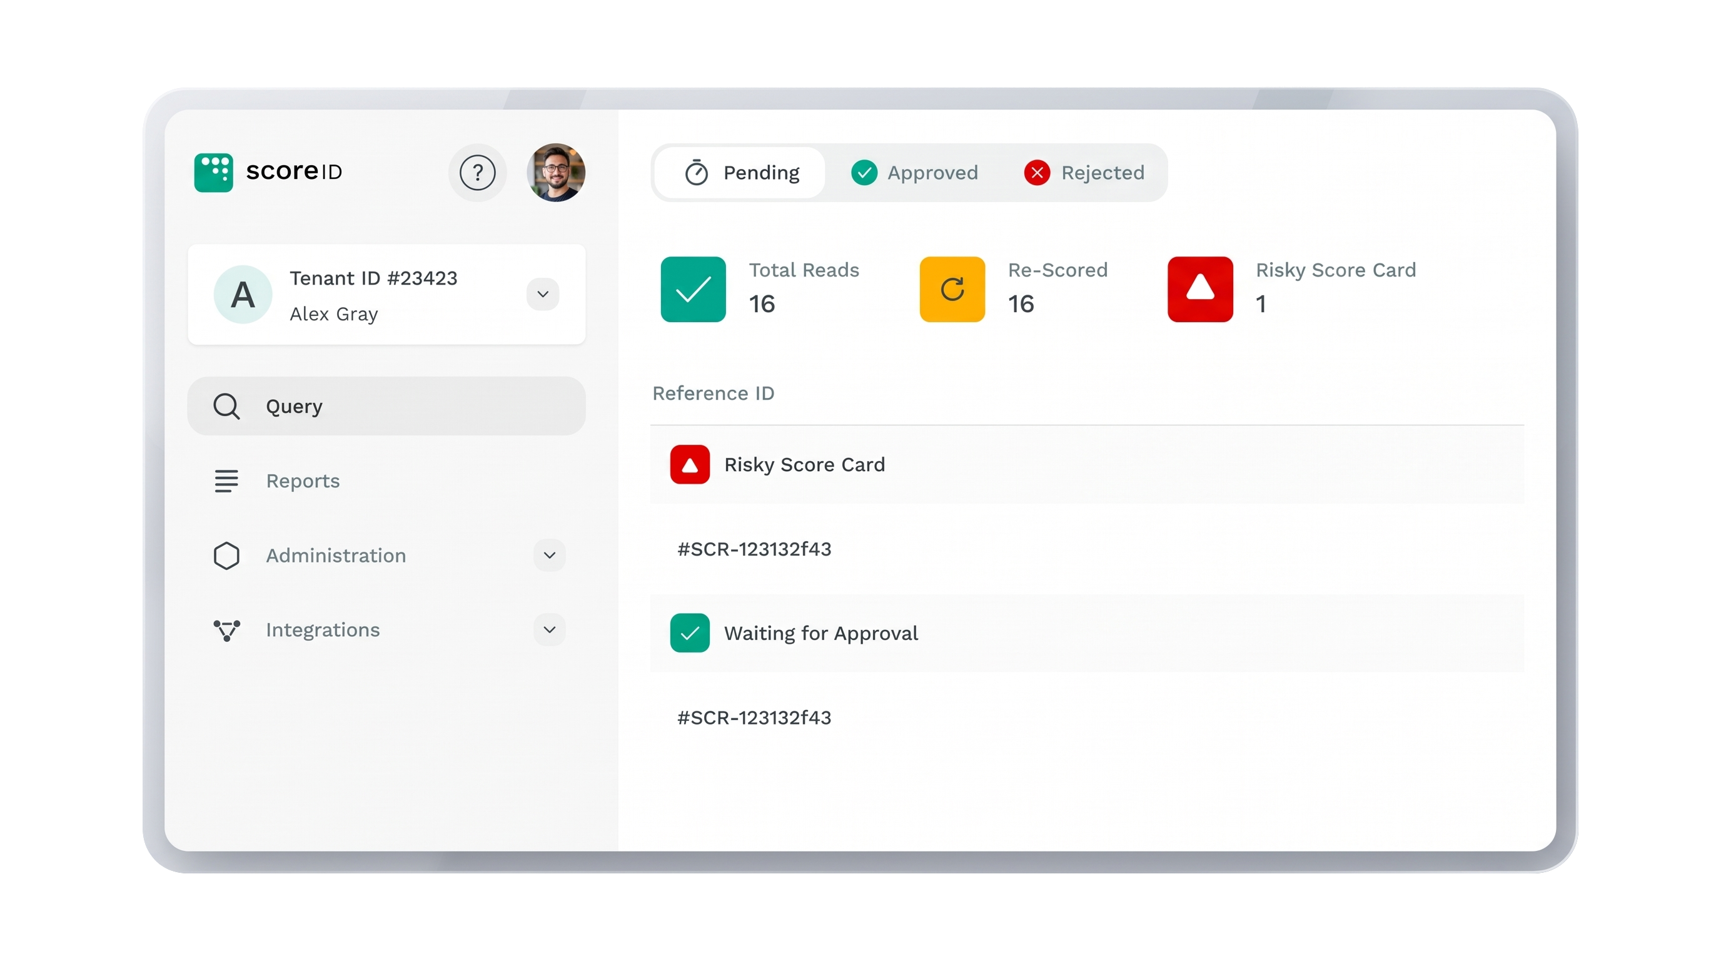This screenshot has width=1721, height=961.
Task: Click the Query search magnifier icon
Action: point(226,406)
